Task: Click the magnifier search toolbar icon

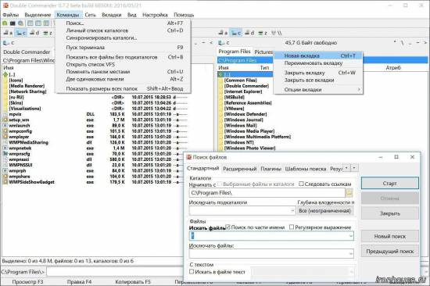Action: coord(20,23)
